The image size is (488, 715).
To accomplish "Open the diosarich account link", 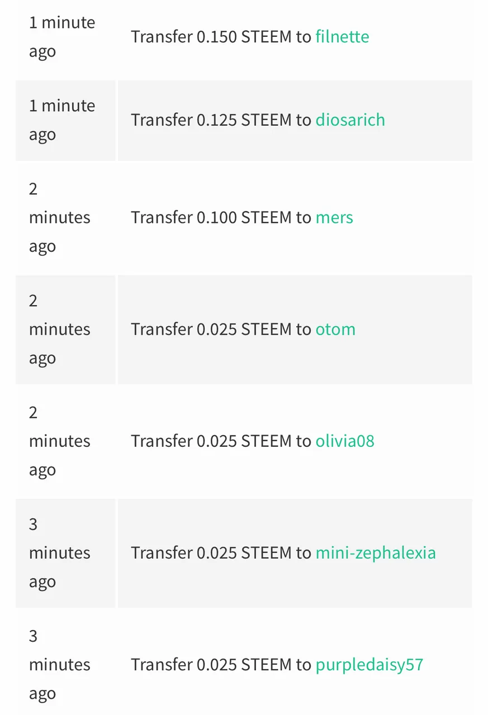I will [x=350, y=120].
